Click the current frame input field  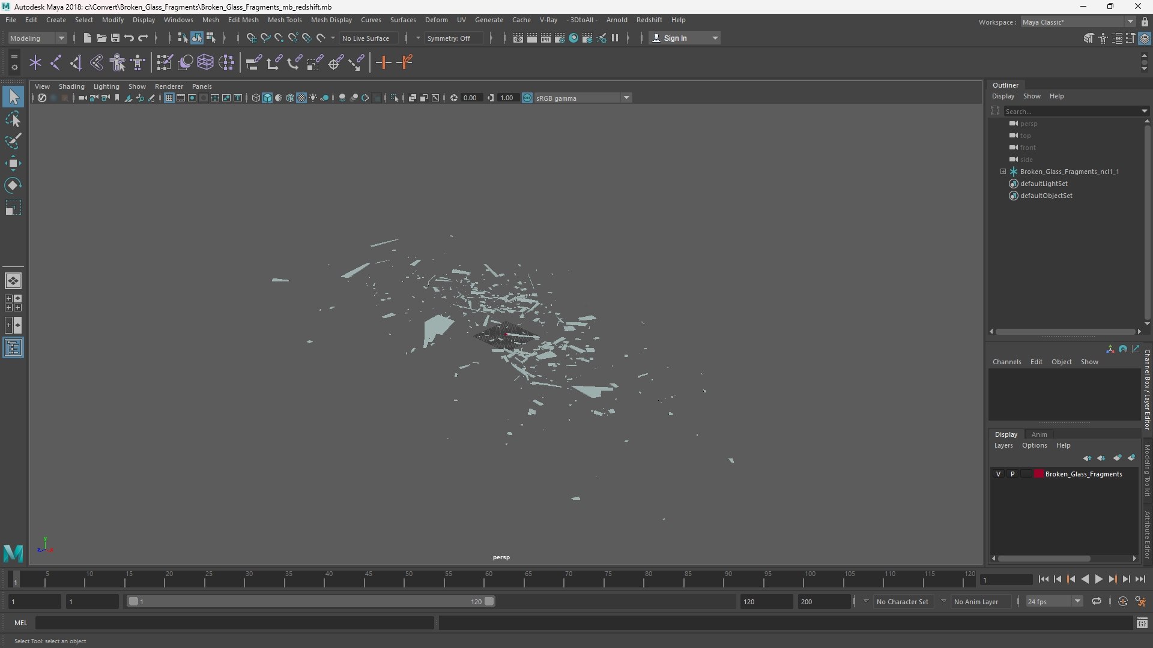[x=1006, y=580]
